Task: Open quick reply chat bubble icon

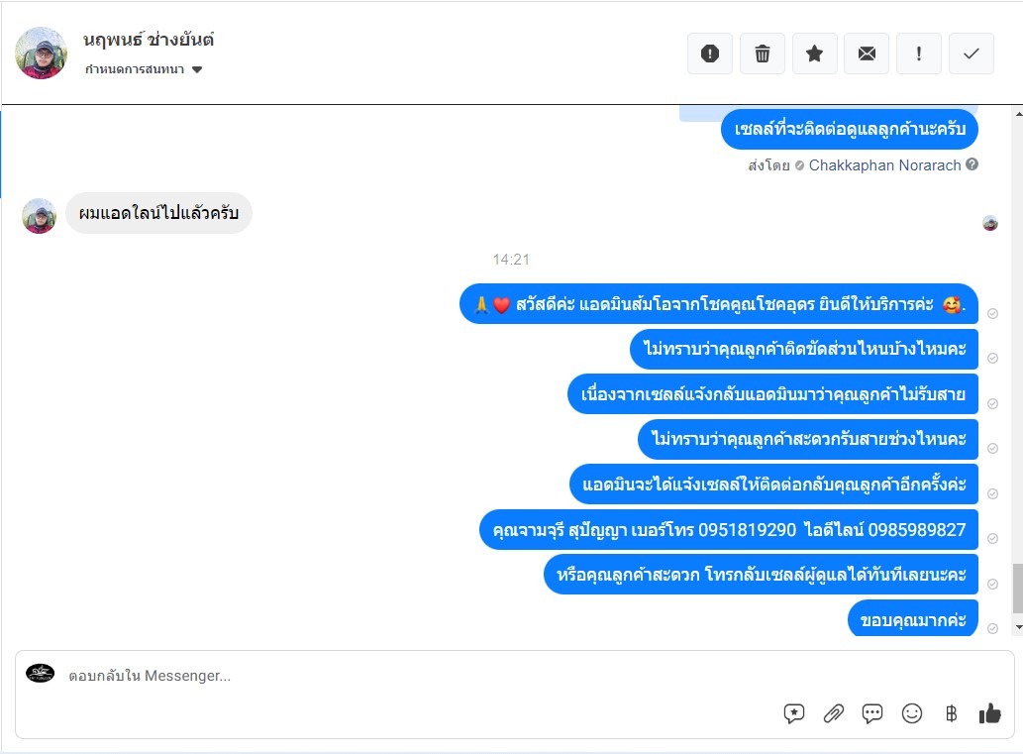Action: pos(872,713)
